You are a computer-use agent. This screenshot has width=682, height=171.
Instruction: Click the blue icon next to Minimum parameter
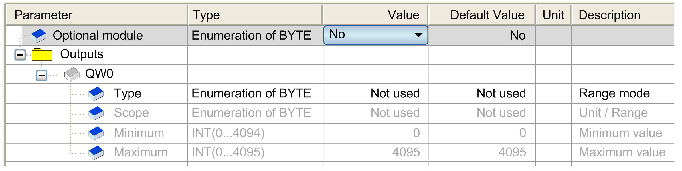point(96,133)
